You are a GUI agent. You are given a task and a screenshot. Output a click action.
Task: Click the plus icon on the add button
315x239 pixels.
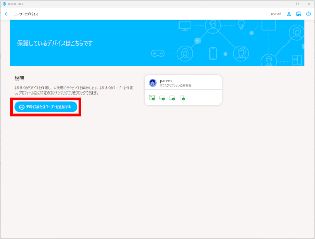22,107
